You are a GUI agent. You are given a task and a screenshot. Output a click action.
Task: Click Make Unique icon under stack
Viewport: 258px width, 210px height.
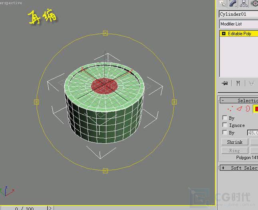point(251,83)
